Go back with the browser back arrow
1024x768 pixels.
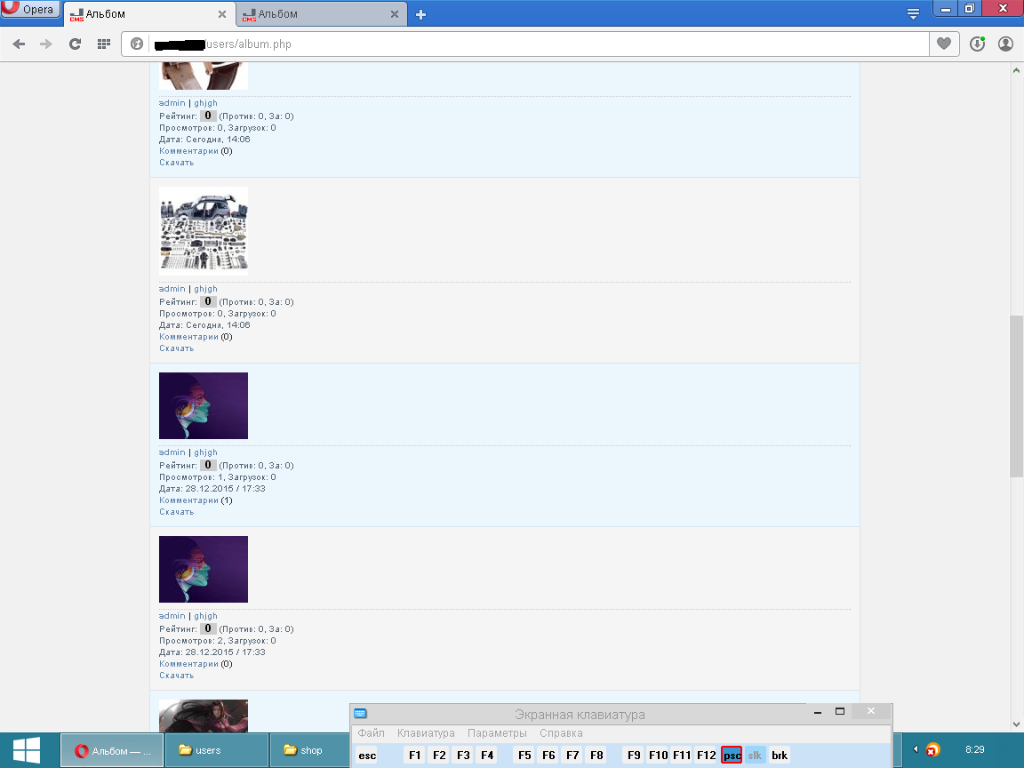pyautogui.click(x=19, y=44)
